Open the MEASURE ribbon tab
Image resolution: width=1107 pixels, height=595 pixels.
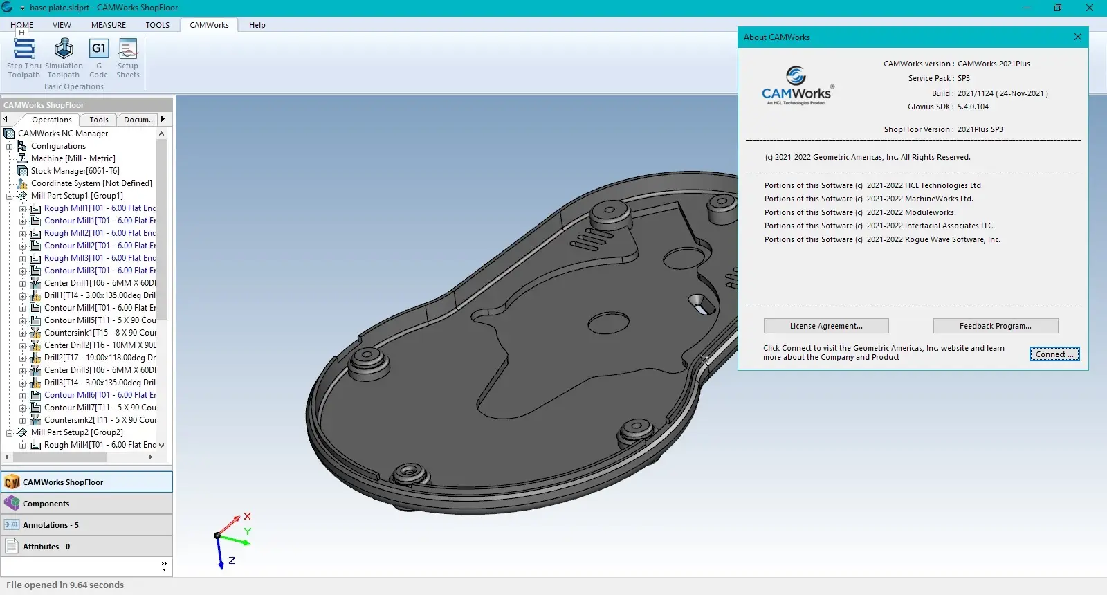click(x=109, y=25)
